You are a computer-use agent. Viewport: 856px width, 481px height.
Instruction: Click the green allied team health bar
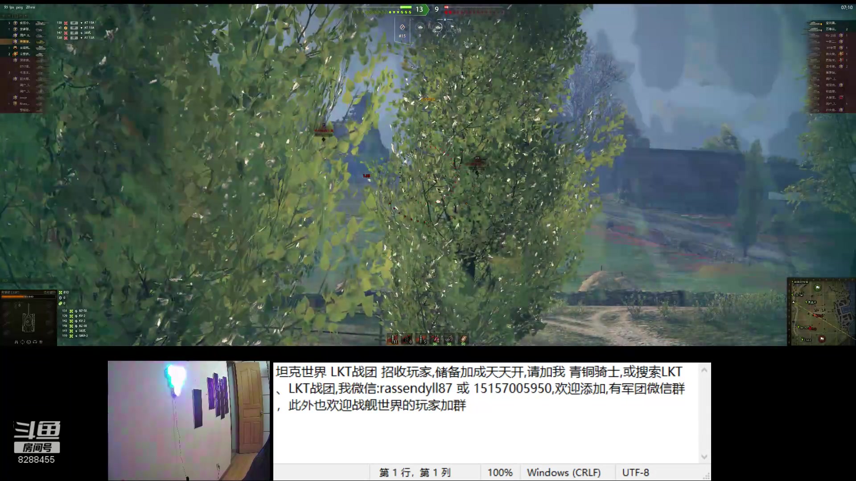coord(406,7)
